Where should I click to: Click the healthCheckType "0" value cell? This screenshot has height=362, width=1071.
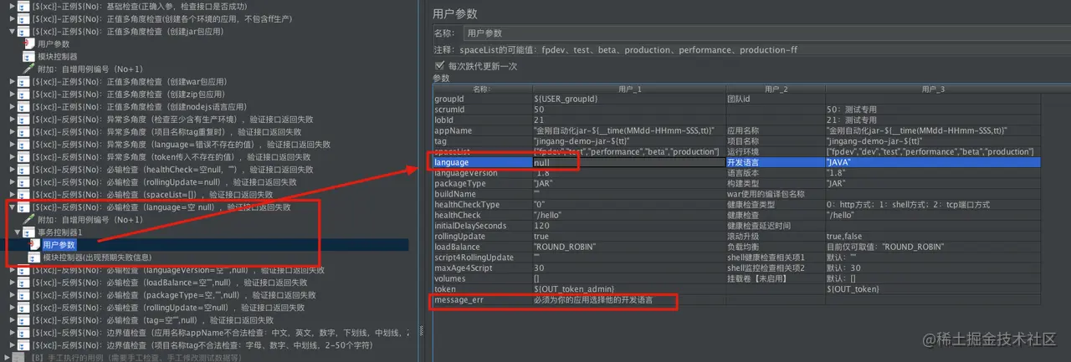click(629, 204)
